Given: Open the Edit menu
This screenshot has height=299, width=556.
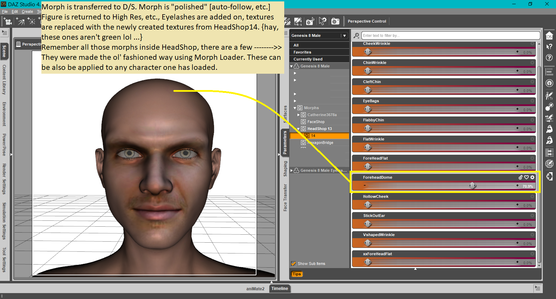Looking at the screenshot, I should [x=15, y=11].
